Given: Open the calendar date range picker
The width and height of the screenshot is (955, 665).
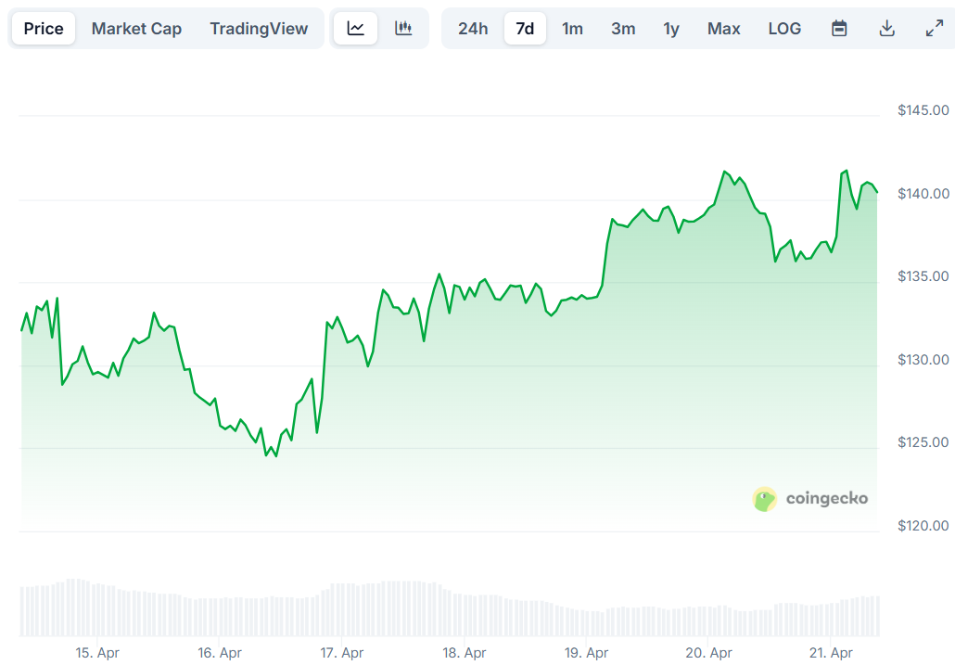Looking at the screenshot, I should 839,29.
